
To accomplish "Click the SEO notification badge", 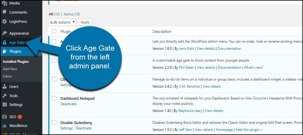I will (x=20, y=117).
